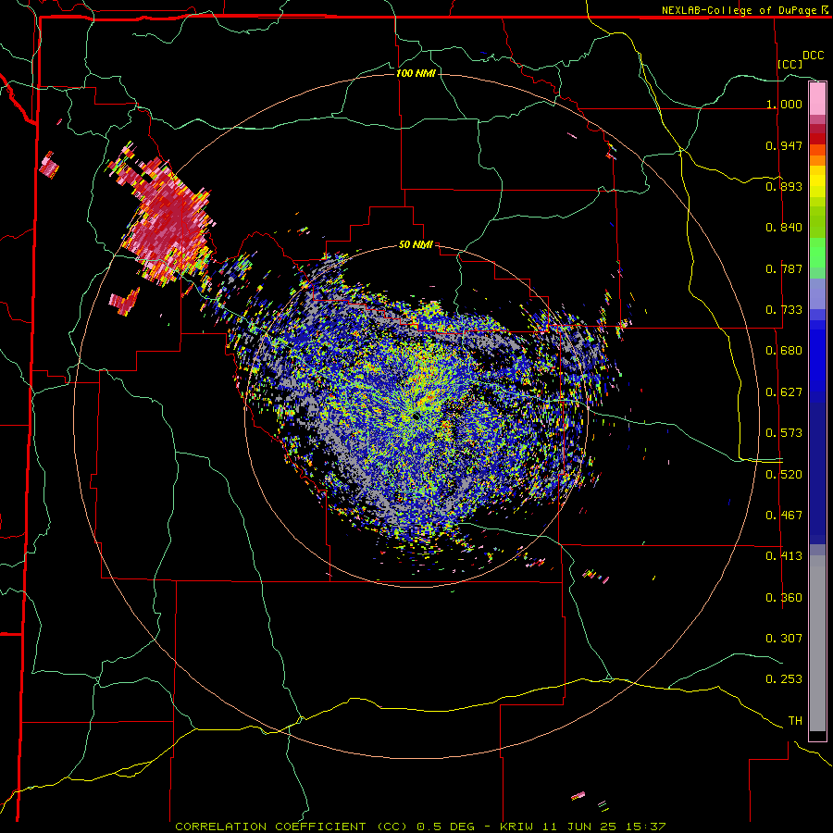The image size is (833, 833).
Task: Click the [CC] legend unit label
Action: (790, 64)
